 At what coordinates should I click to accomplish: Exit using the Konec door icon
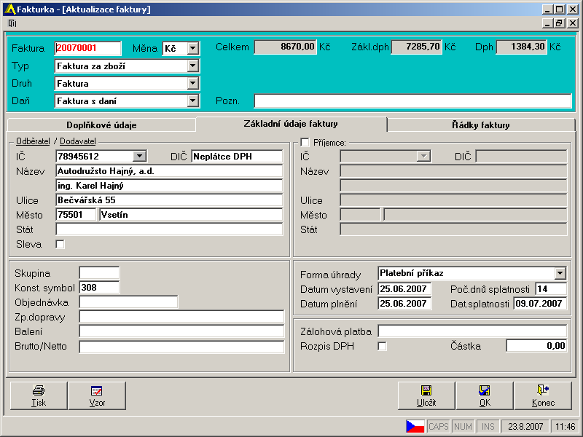pyautogui.click(x=543, y=395)
